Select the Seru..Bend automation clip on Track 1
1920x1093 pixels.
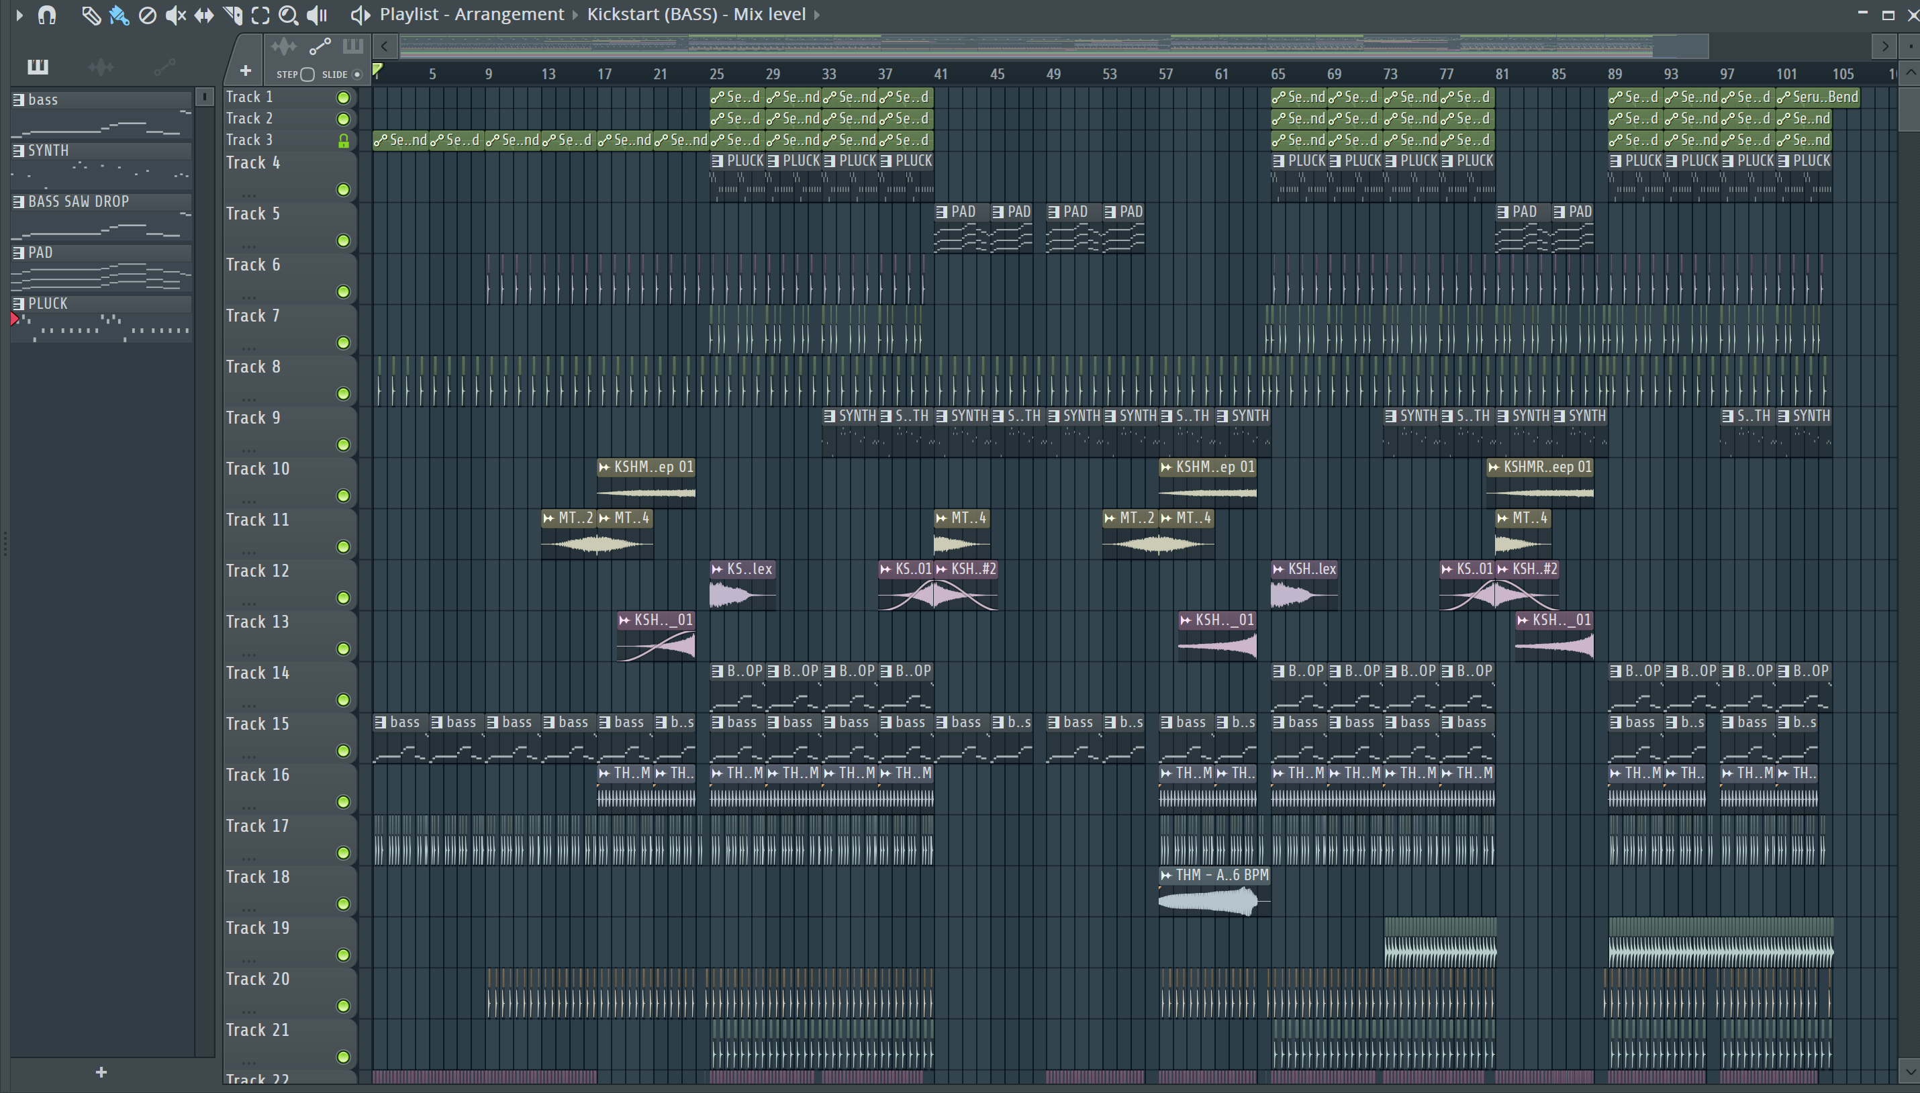point(1818,97)
